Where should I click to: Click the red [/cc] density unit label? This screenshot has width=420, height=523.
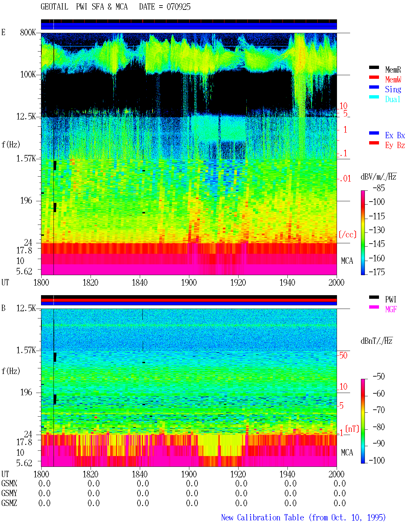(347, 234)
